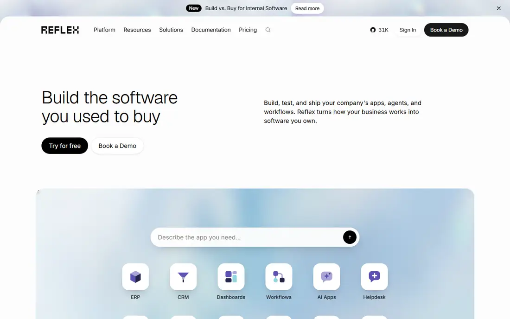This screenshot has height=319, width=510.
Task: Click 'Build vs. Buy for Internal Software' text
Action: click(x=246, y=8)
